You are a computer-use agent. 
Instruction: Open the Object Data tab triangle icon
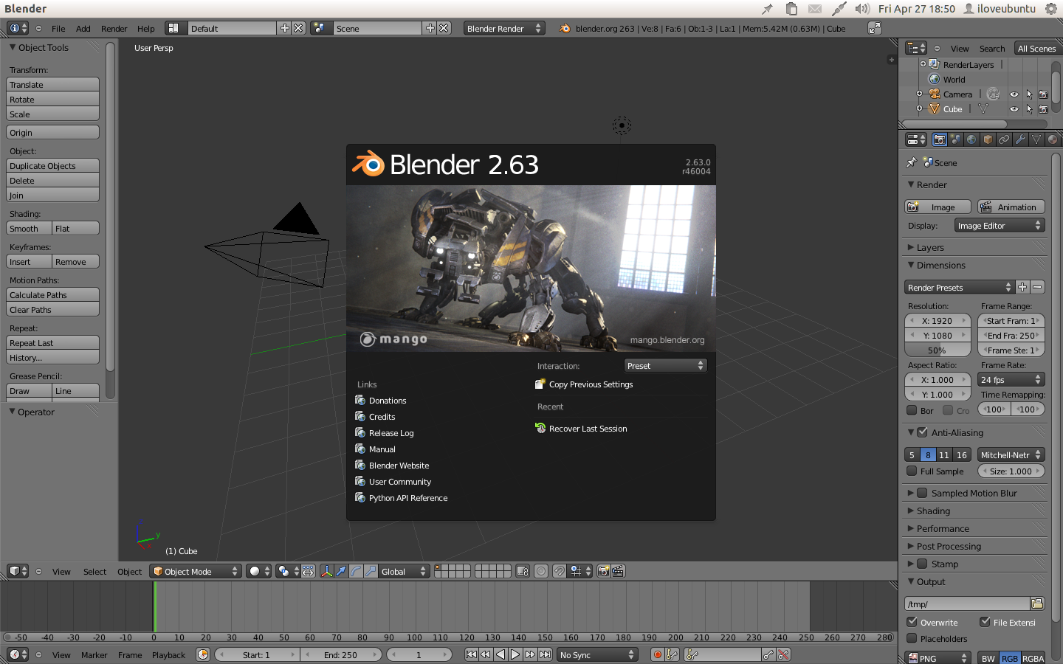click(1036, 139)
